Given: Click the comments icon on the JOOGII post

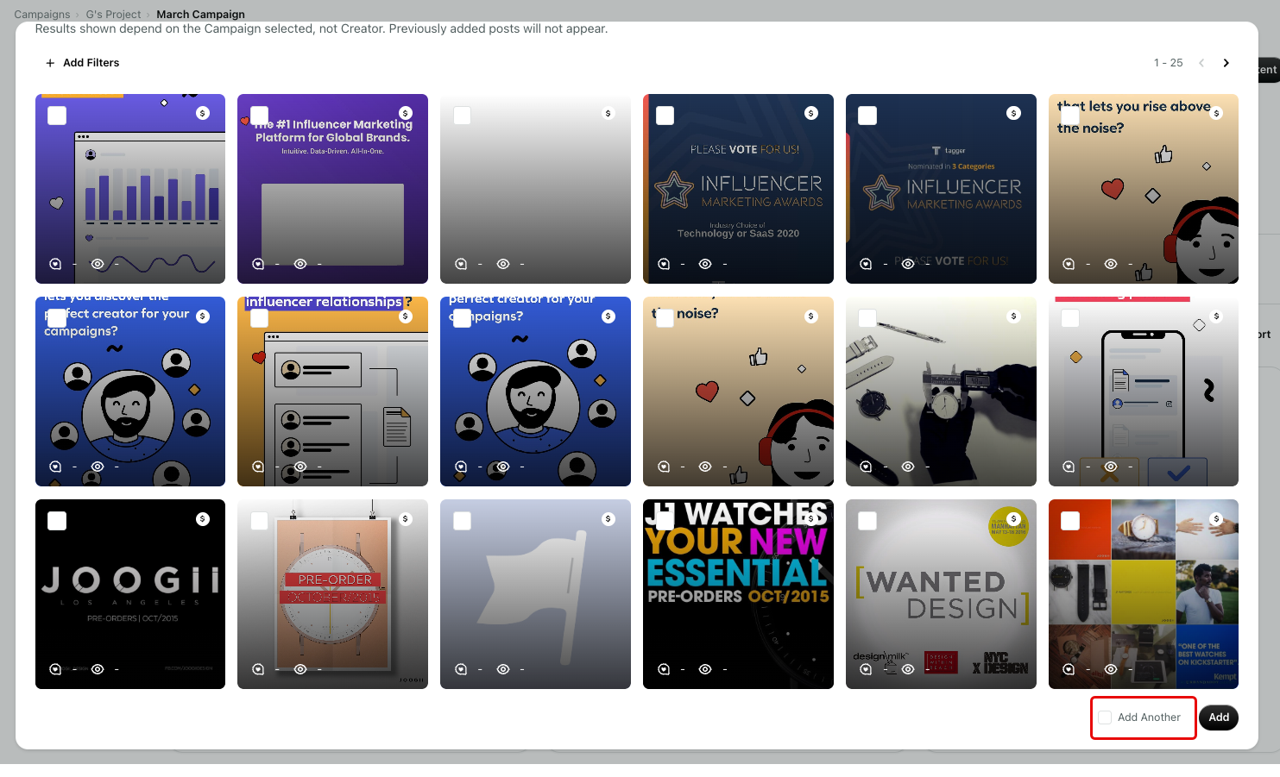Looking at the screenshot, I should click(x=55, y=669).
